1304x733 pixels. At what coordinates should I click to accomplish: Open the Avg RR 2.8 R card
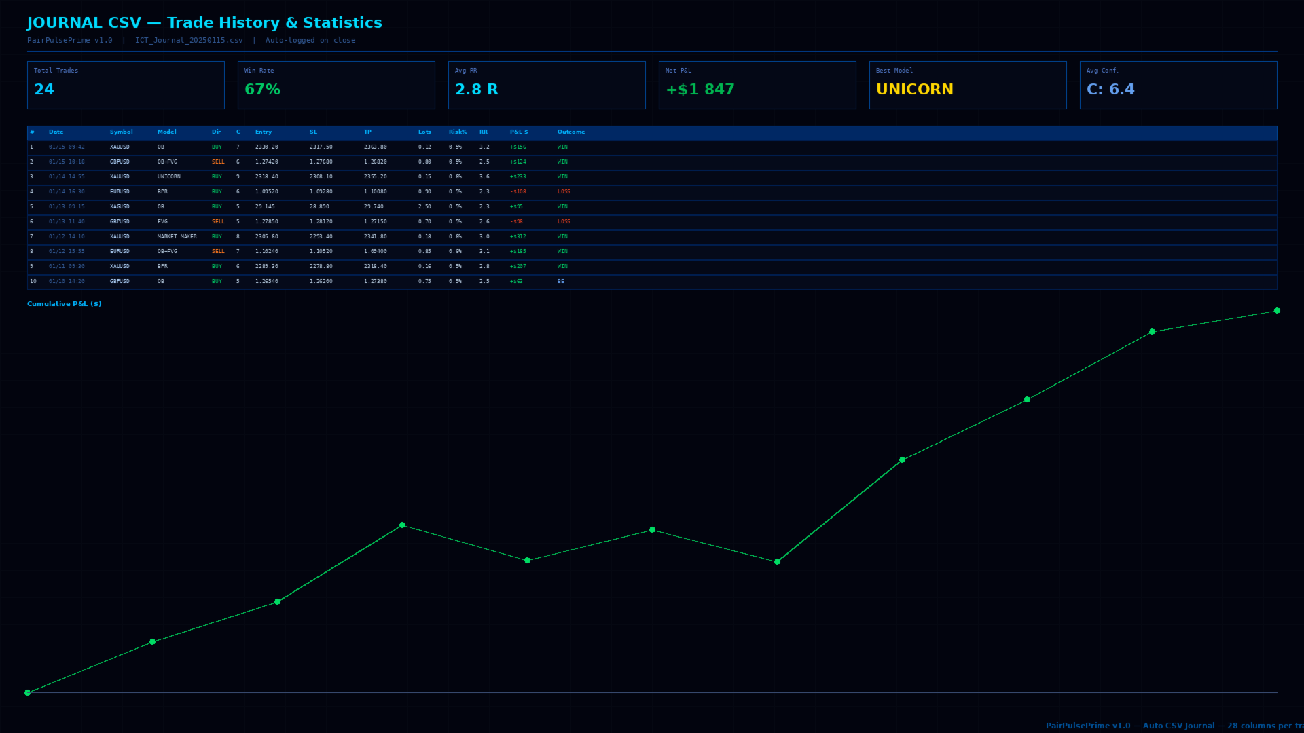[x=547, y=85]
